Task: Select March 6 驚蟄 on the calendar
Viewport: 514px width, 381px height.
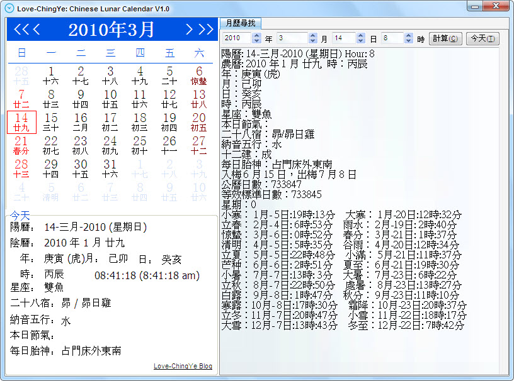Action: (199, 75)
